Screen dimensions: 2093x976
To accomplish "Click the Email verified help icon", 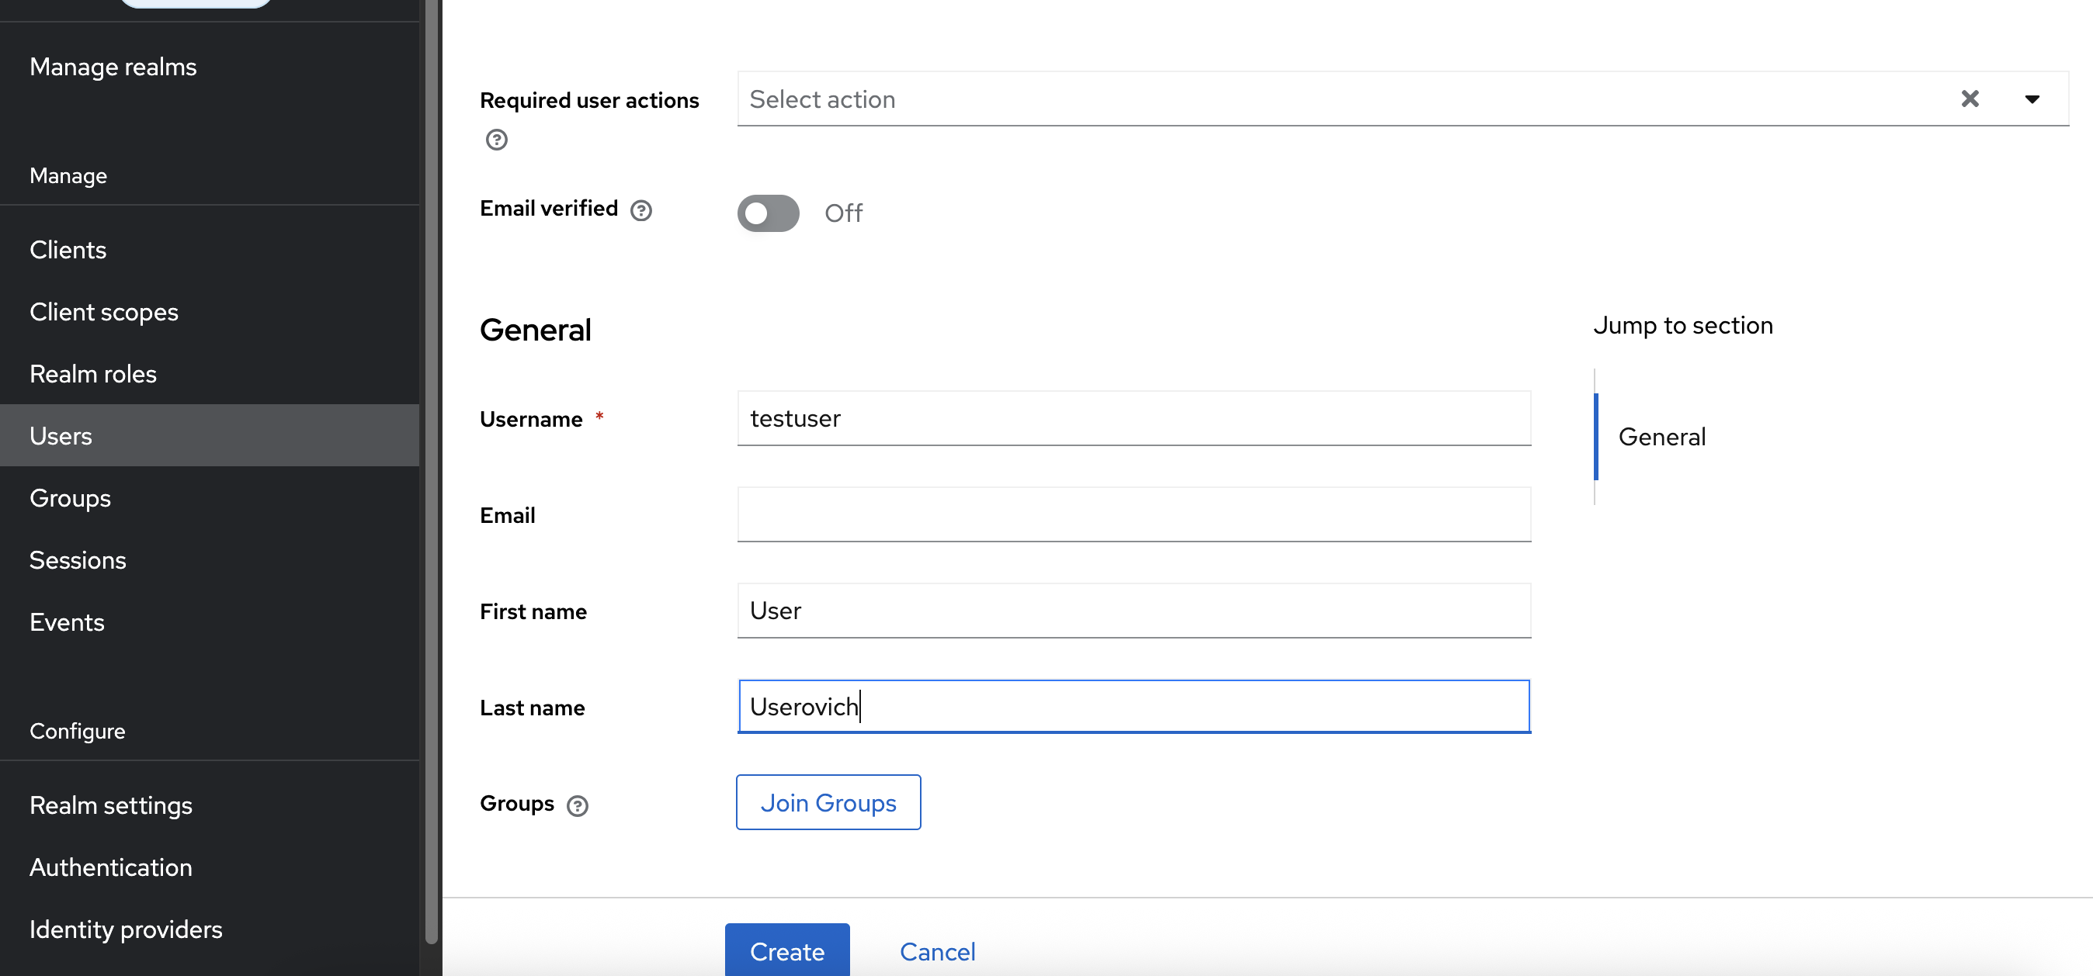I will point(641,210).
